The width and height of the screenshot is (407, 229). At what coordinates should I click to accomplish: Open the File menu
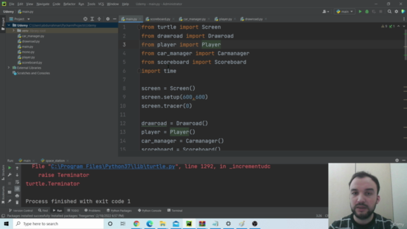pos(11,4)
